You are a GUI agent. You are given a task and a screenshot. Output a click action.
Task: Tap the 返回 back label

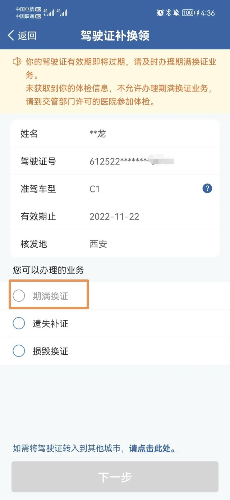tap(27, 35)
